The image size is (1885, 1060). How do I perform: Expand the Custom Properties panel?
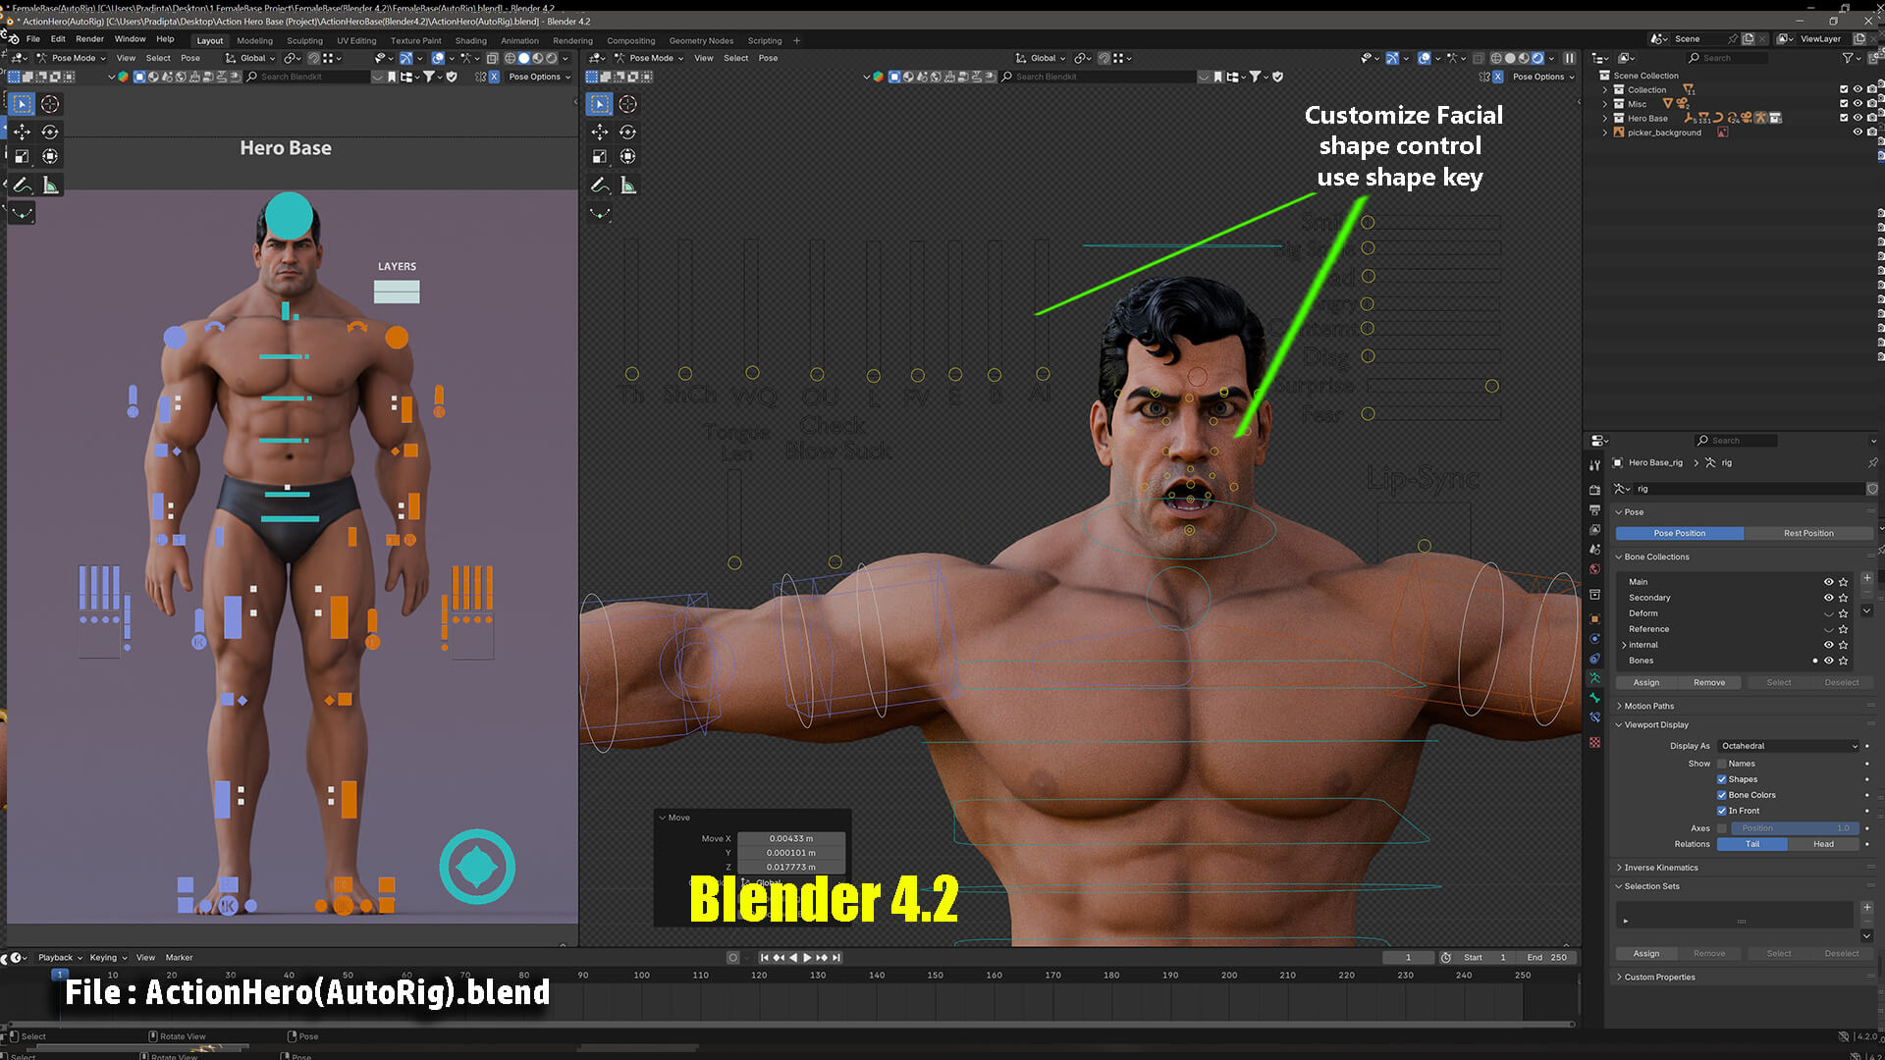tap(1658, 978)
